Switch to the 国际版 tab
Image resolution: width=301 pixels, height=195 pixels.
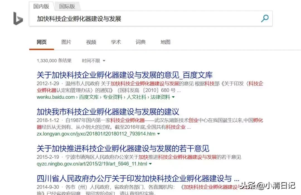coord(67,6)
